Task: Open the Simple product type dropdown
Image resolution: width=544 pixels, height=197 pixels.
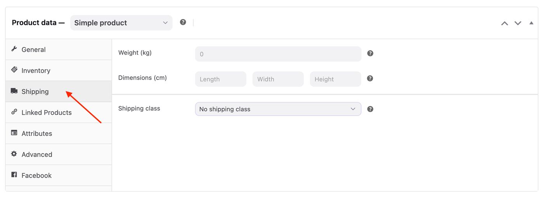Action: click(121, 23)
